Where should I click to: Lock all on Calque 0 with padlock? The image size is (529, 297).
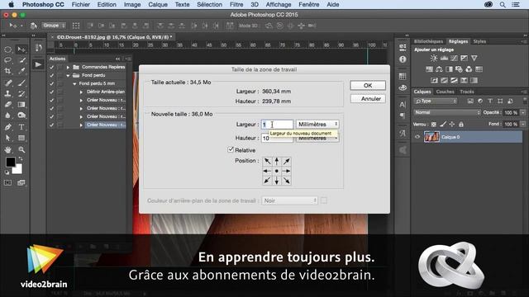(461, 125)
